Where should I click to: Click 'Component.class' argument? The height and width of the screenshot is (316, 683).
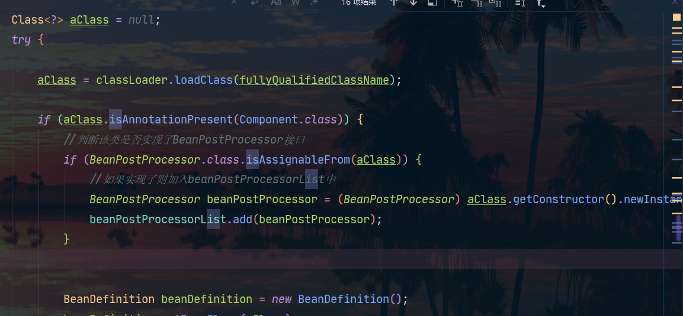coord(288,119)
